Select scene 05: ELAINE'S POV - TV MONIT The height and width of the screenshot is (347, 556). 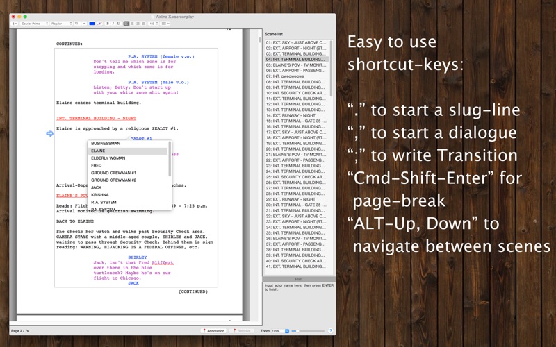[296, 65]
